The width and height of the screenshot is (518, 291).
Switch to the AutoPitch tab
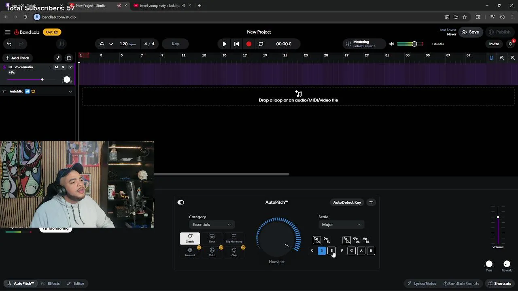(21, 283)
